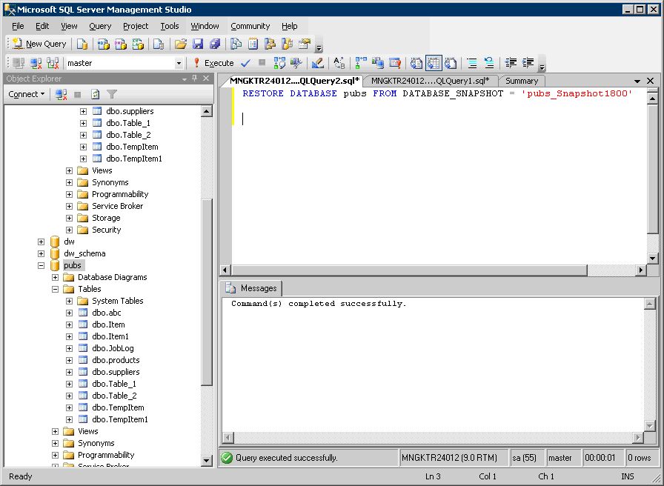Save the current query with the disk icon
The width and height of the screenshot is (664, 486).
point(198,44)
